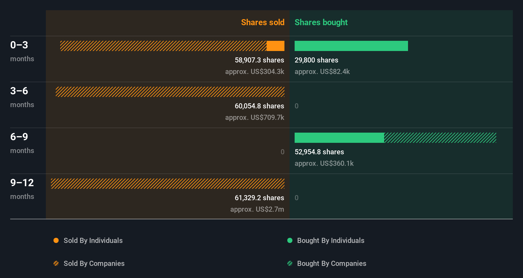This screenshot has height=278, width=523.
Task: Click the zero bought value in 9–12 months
Action: click(x=297, y=198)
